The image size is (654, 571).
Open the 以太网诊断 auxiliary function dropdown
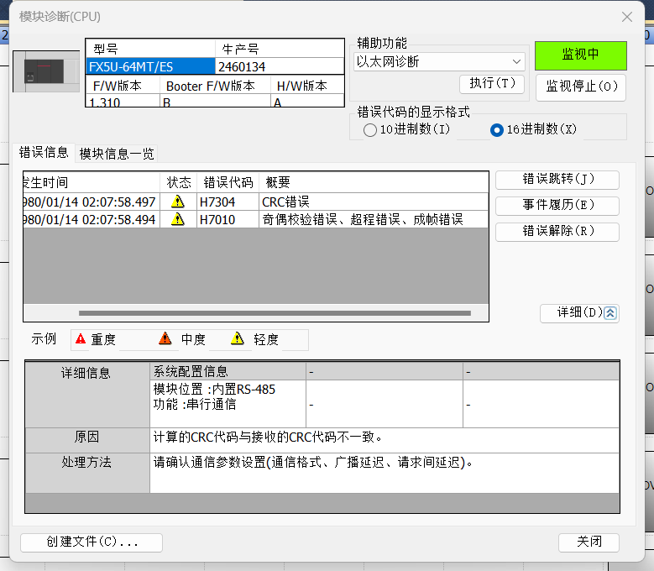click(x=440, y=61)
